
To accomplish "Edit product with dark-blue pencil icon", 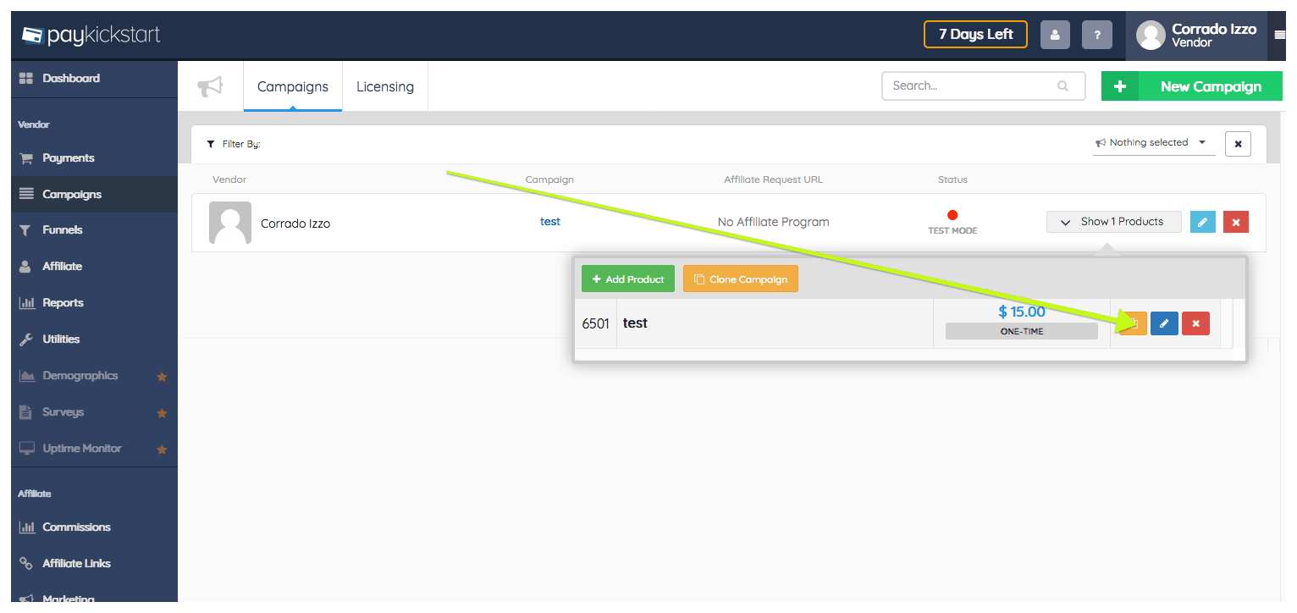I will 1164,323.
